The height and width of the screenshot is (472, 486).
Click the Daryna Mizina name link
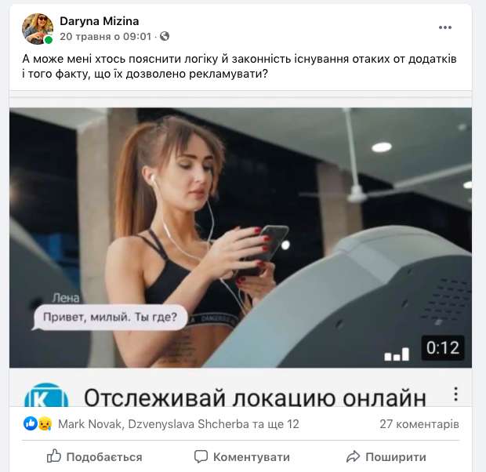[100, 21]
